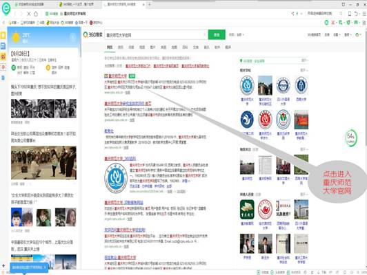Click the undo closed-page arrow icon
The height and width of the screenshot is (275, 367).
[x=356, y=14]
